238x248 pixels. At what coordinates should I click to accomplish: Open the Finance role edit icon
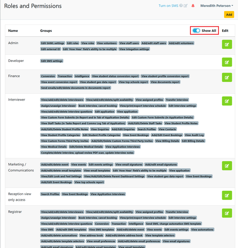[227, 77]
